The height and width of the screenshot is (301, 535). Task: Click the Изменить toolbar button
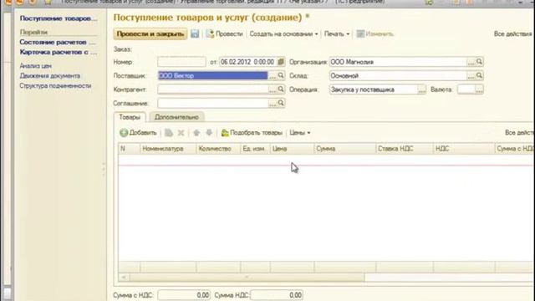tap(375, 33)
